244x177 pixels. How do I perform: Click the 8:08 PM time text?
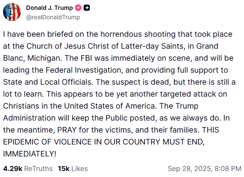pyautogui.click(x=228, y=169)
